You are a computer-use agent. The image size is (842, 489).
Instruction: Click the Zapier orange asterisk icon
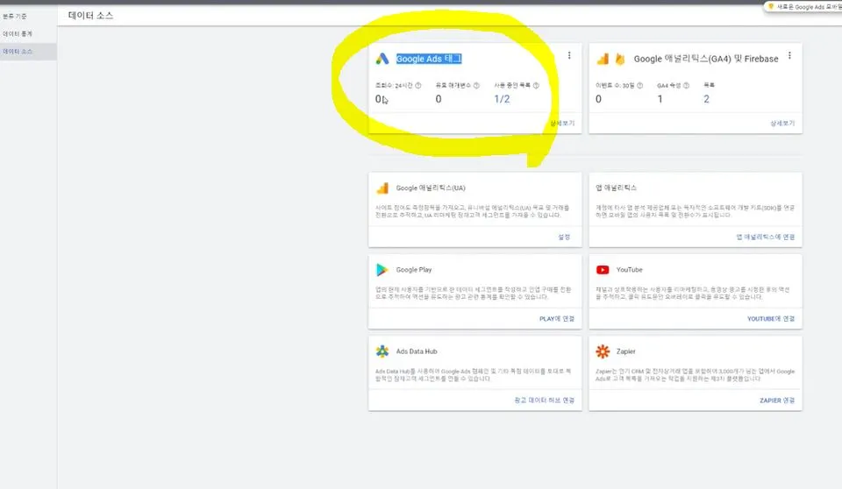[603, 351]
